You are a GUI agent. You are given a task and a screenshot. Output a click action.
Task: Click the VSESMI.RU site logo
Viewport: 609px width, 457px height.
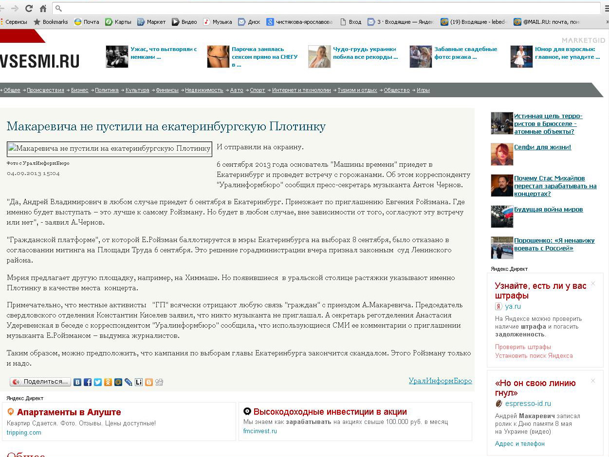[x=39, y=60]
